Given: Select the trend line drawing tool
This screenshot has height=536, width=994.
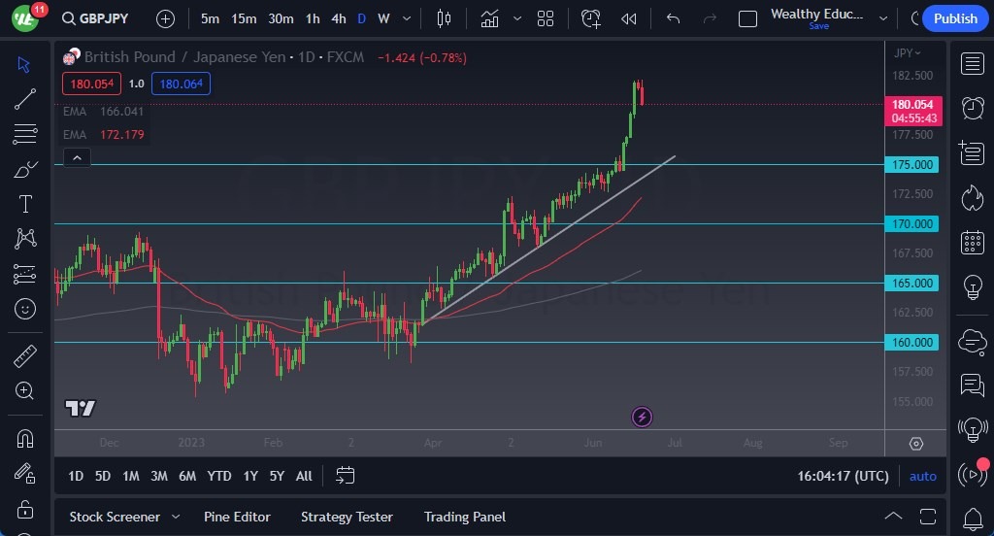Looking at the screenshot, I should [25, 98].
